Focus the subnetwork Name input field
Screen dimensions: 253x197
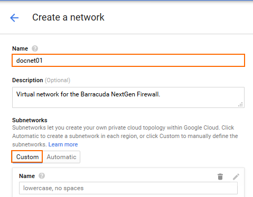[128, 188]
